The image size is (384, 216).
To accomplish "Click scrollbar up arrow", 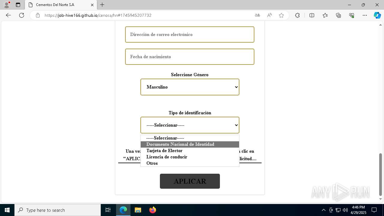I will click(x=381, y=25).
